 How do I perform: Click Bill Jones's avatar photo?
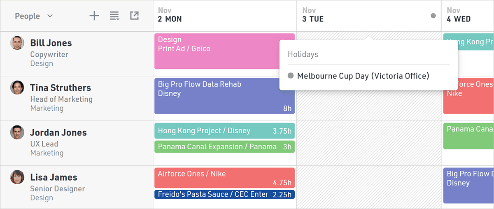pos(17,43)
